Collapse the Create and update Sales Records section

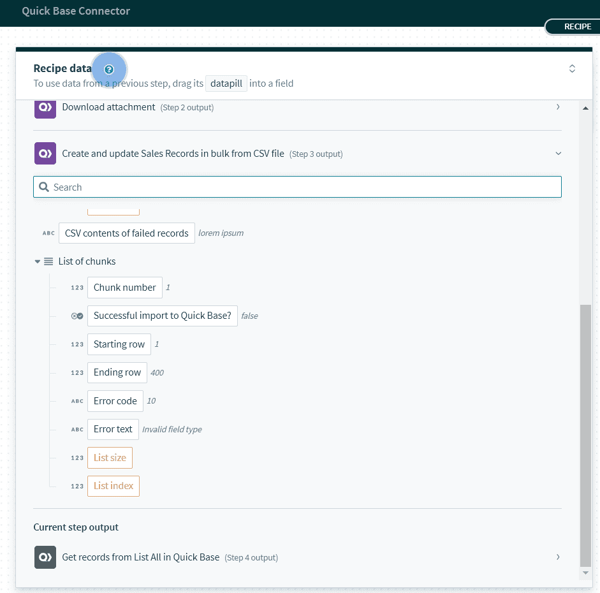coord(558,154)
